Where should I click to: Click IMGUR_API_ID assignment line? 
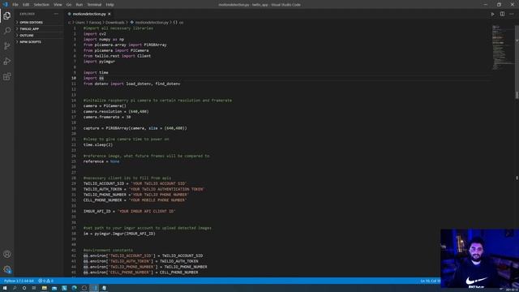tap(130, 211)
